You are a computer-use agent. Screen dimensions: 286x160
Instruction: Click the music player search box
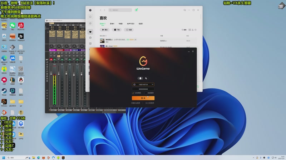(120, 10)
